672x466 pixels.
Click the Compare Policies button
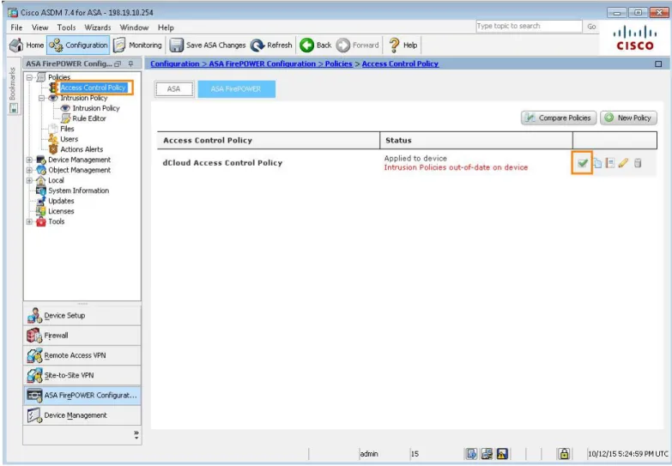click(x=559, y=118)
